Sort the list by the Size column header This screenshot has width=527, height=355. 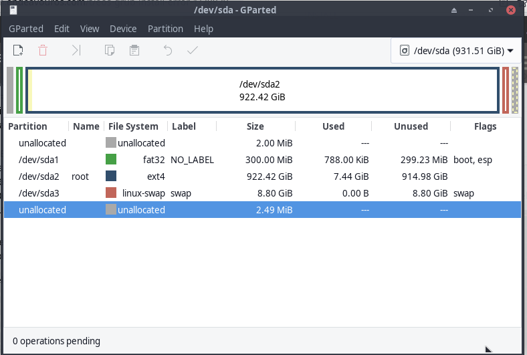255,126
